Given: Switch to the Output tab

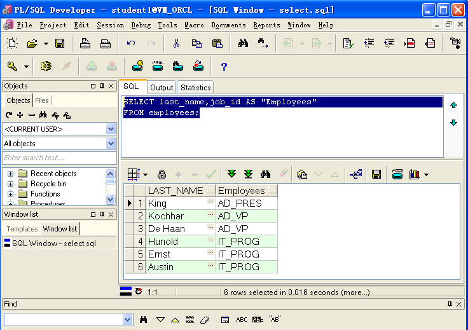Looking at the screenshot, I should point(162,87).
